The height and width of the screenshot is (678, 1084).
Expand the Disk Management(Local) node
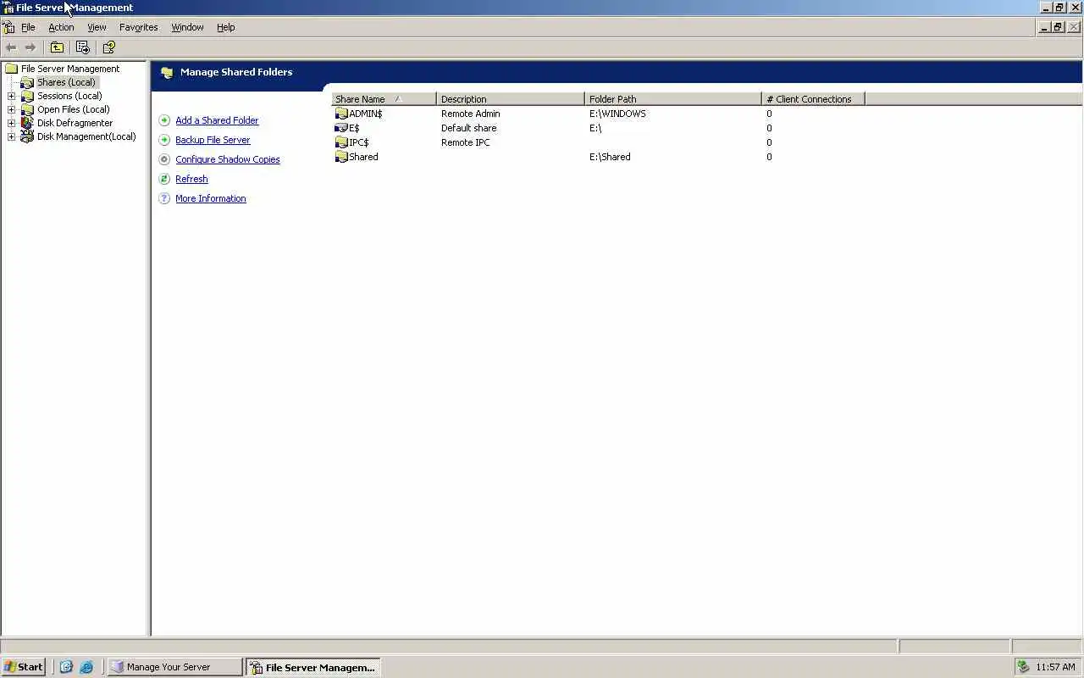pos(11,136)
